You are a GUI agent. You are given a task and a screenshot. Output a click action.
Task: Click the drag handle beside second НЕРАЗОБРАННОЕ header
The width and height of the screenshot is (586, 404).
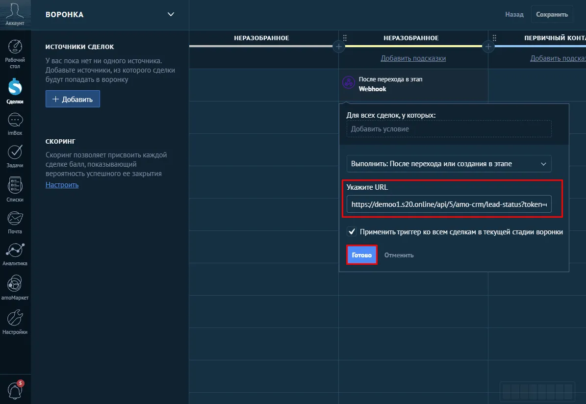[345, 38]
